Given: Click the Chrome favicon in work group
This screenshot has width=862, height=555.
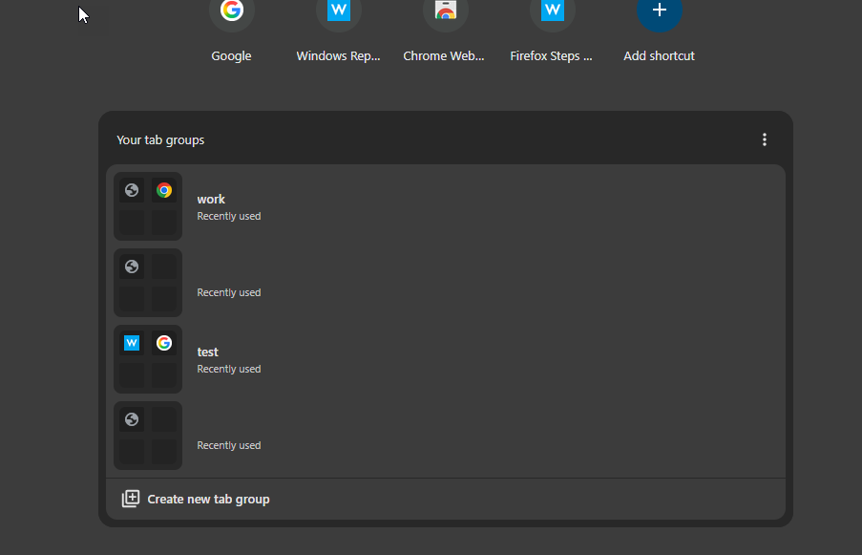Looking at the screenshot, I should coord(164,190).
